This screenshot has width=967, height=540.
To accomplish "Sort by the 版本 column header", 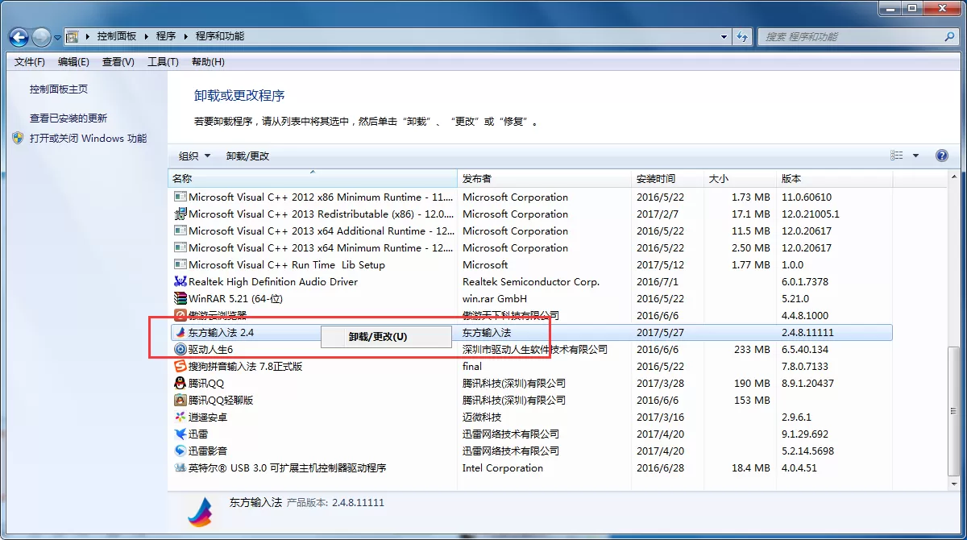I will 834,178.
